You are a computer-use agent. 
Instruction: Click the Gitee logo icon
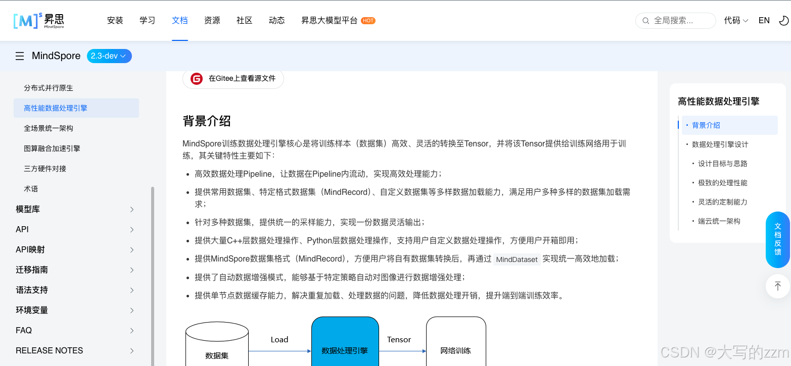coord(197,79)
